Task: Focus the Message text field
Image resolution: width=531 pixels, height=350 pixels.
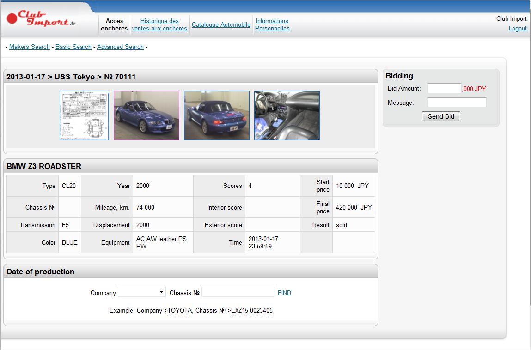Action: pyautogui.click(x=457, y=103)
